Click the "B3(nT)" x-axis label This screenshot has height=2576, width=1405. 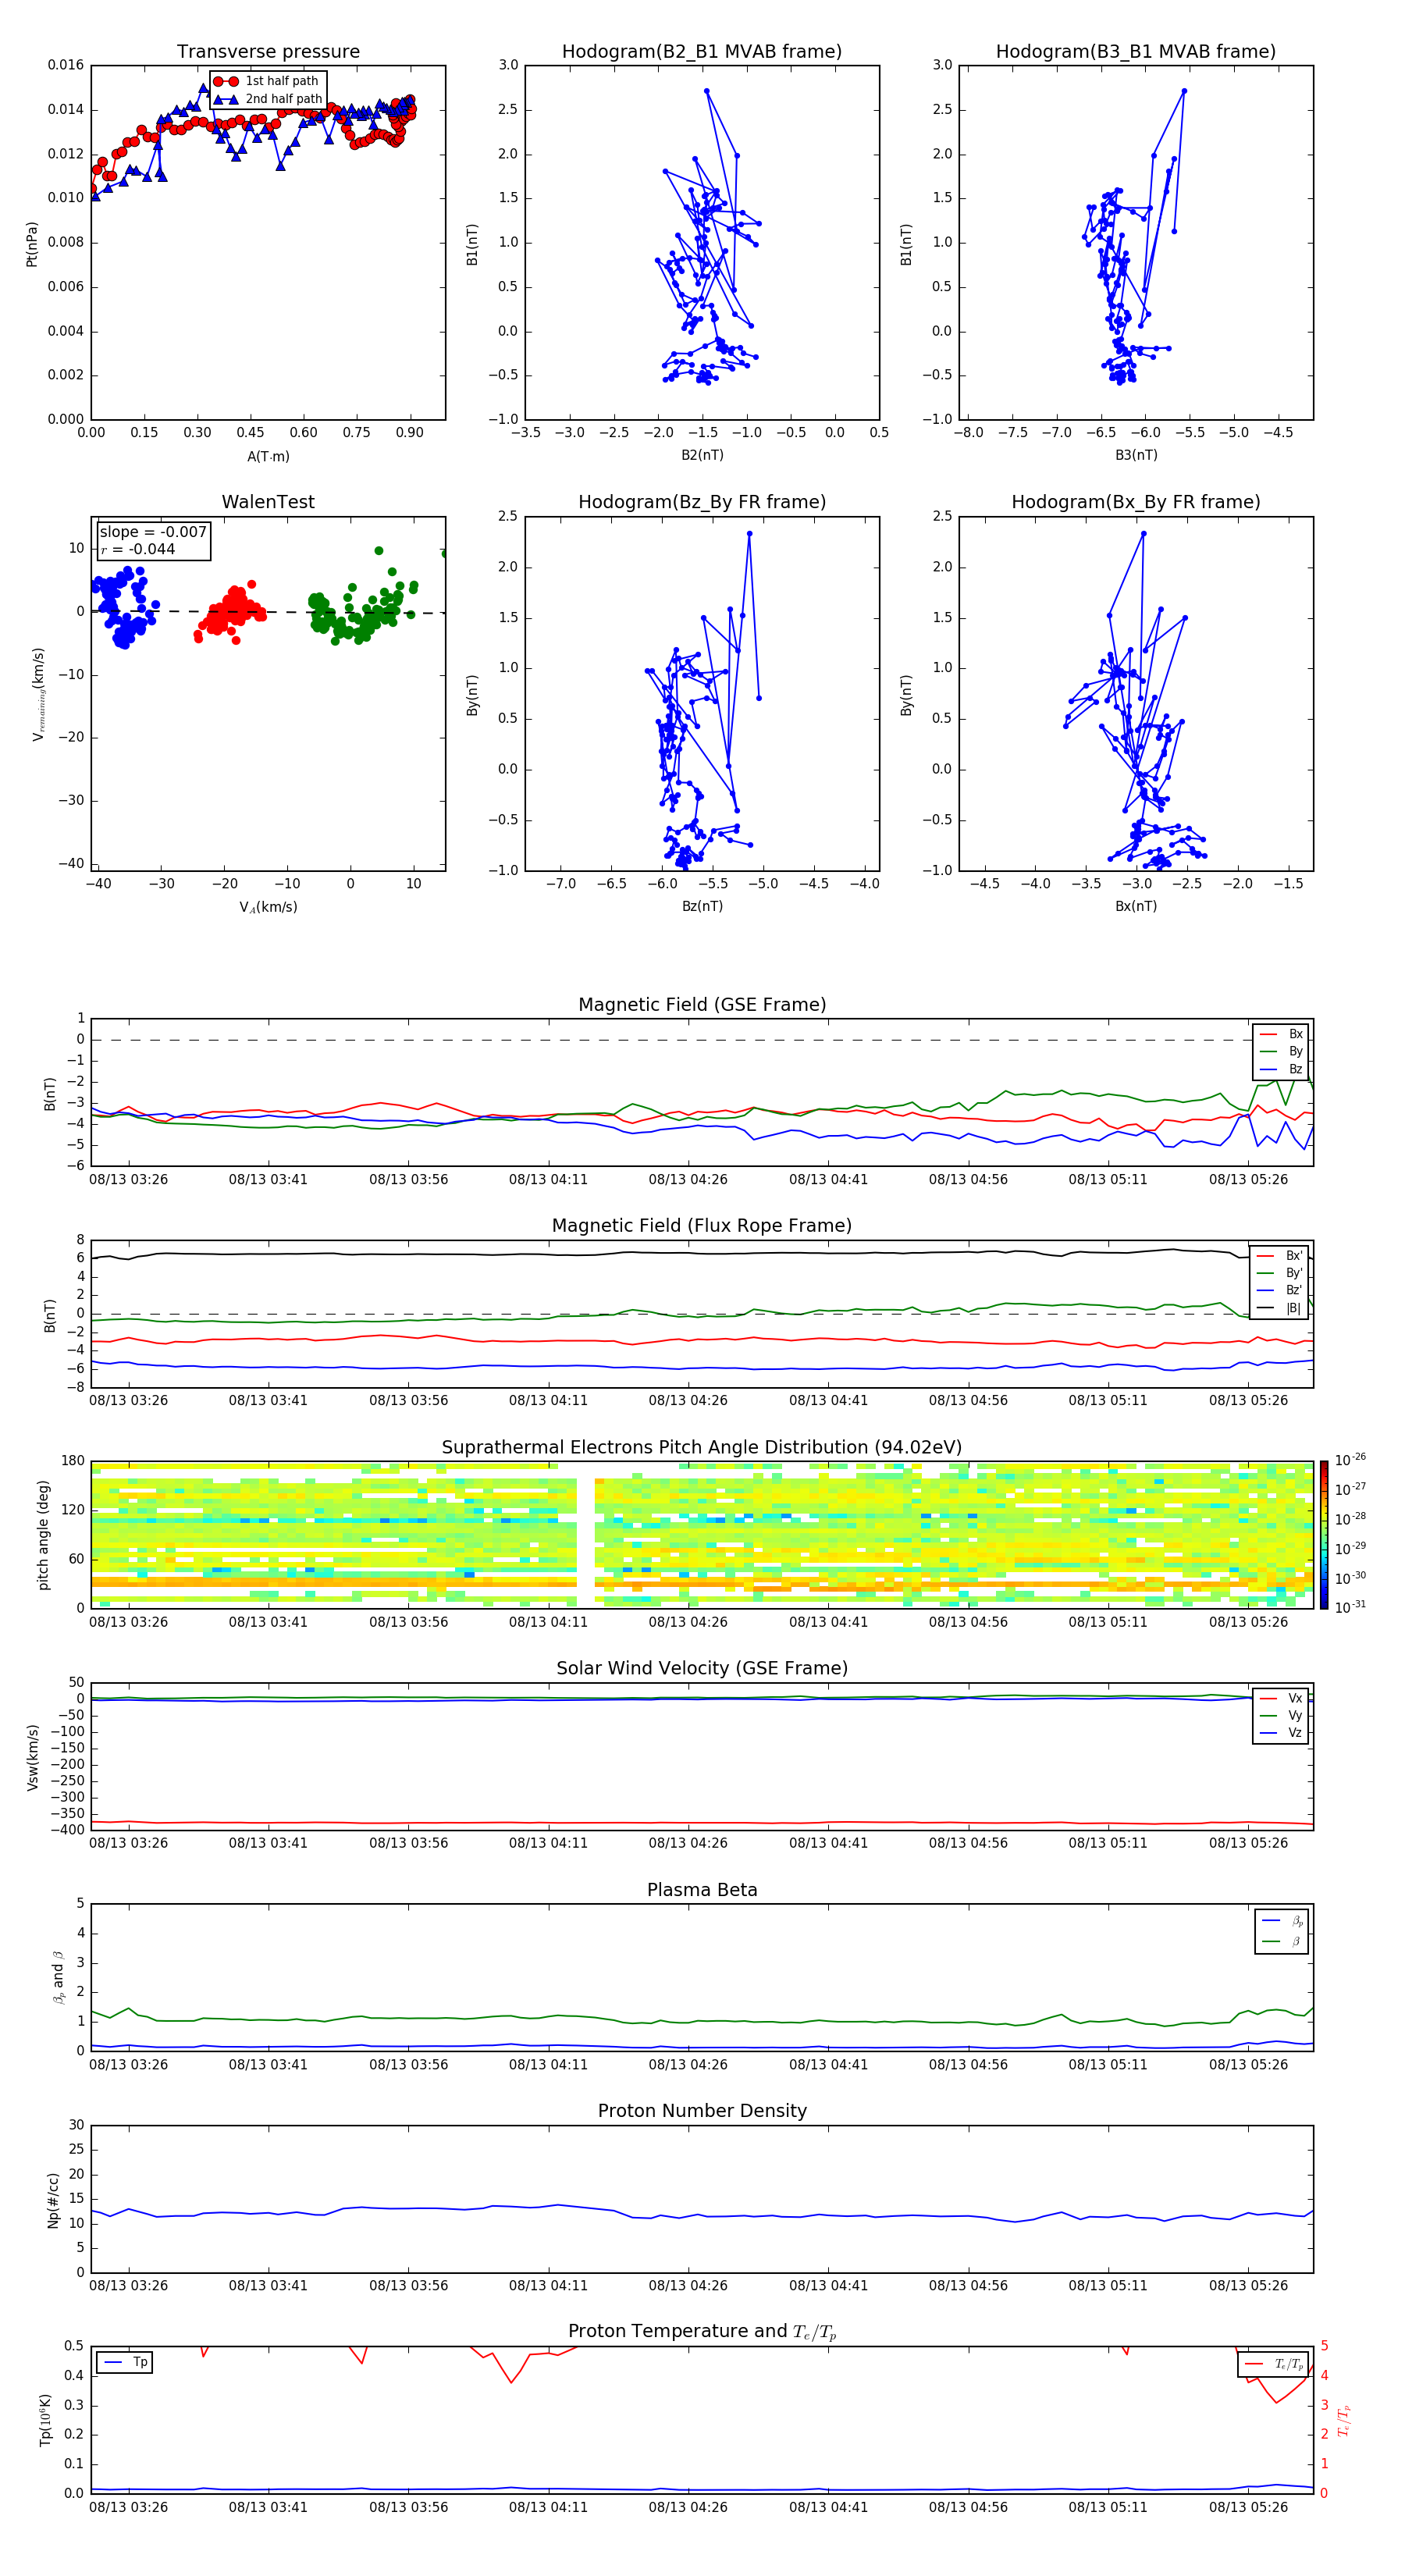(1136, 455)
